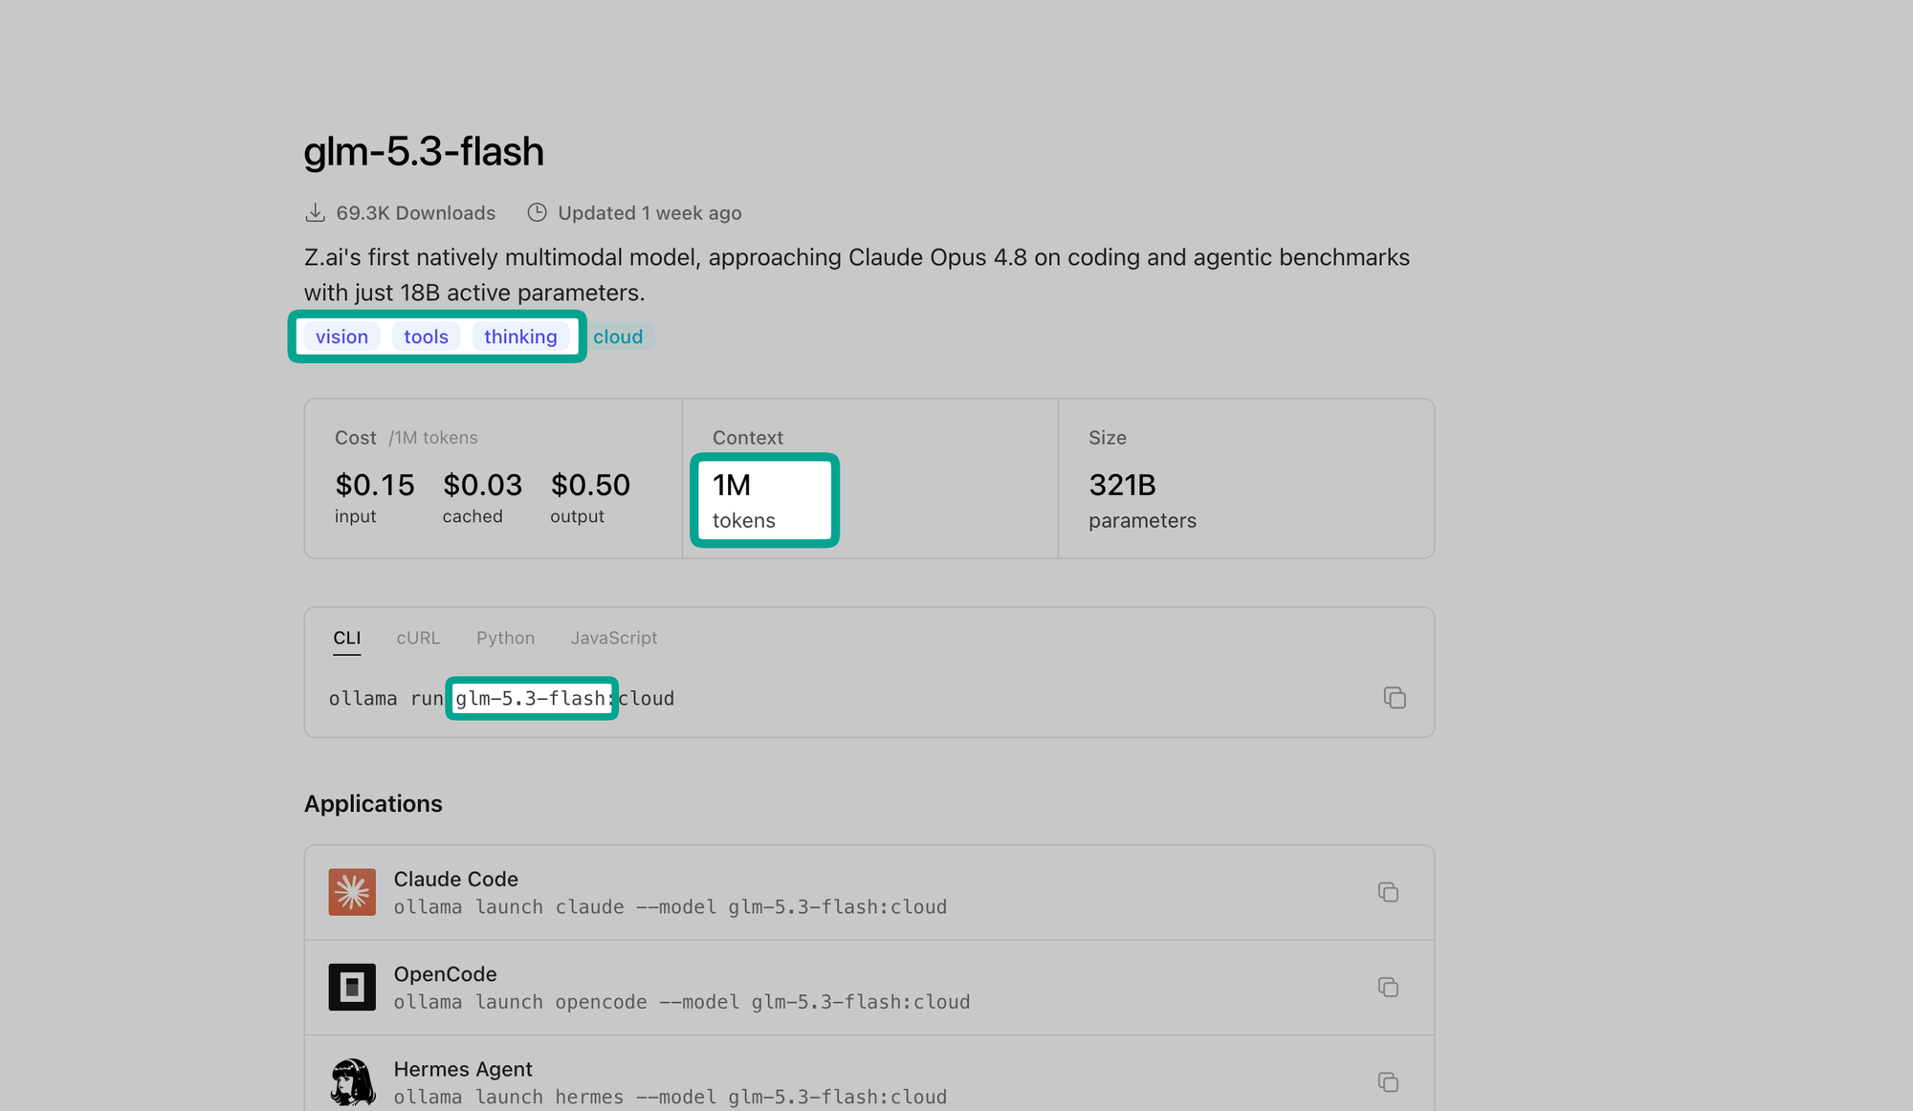The height and width of the screenshot is (1111, 1913).
Task: Open the Claude Code application link
Action: [456, 879]
